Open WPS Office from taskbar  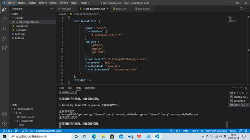pos(139,136)
